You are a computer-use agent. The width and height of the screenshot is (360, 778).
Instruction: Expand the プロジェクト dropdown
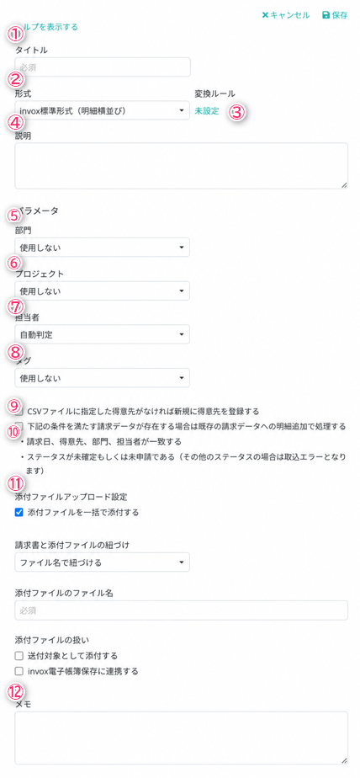(x=102, y=290)
